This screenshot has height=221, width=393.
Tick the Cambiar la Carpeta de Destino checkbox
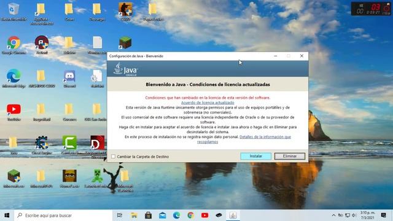click(113, 157)
